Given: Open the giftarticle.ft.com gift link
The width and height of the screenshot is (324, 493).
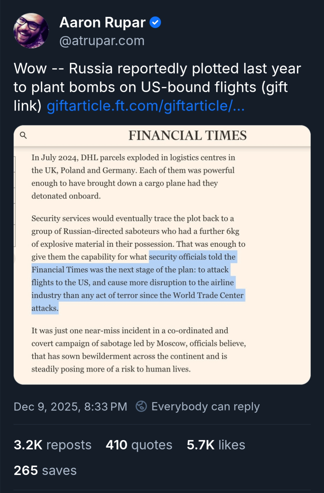Looking at the screenshot, I should coord(145,106).
